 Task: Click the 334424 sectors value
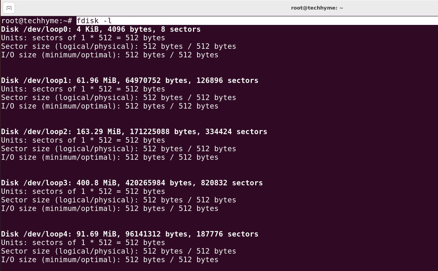tap(236, 132)
